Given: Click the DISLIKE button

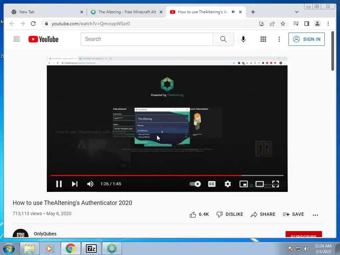Looking at the screenshot, I should [x=230, y=214].
